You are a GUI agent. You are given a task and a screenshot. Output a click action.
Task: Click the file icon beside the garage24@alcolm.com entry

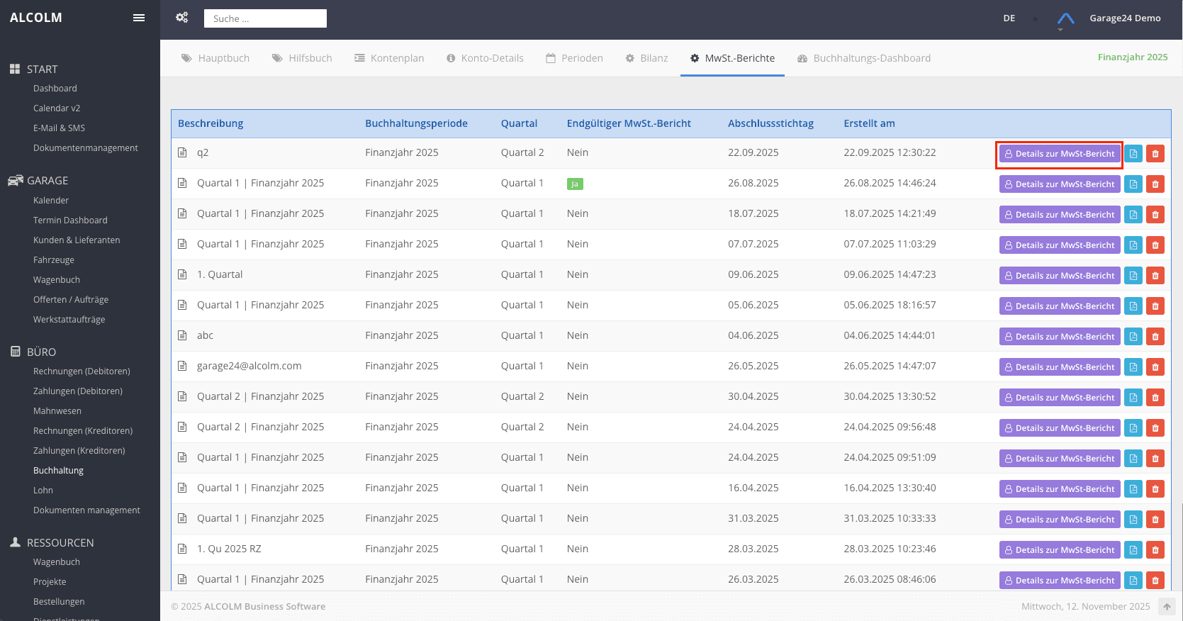[x=182, y=367]
